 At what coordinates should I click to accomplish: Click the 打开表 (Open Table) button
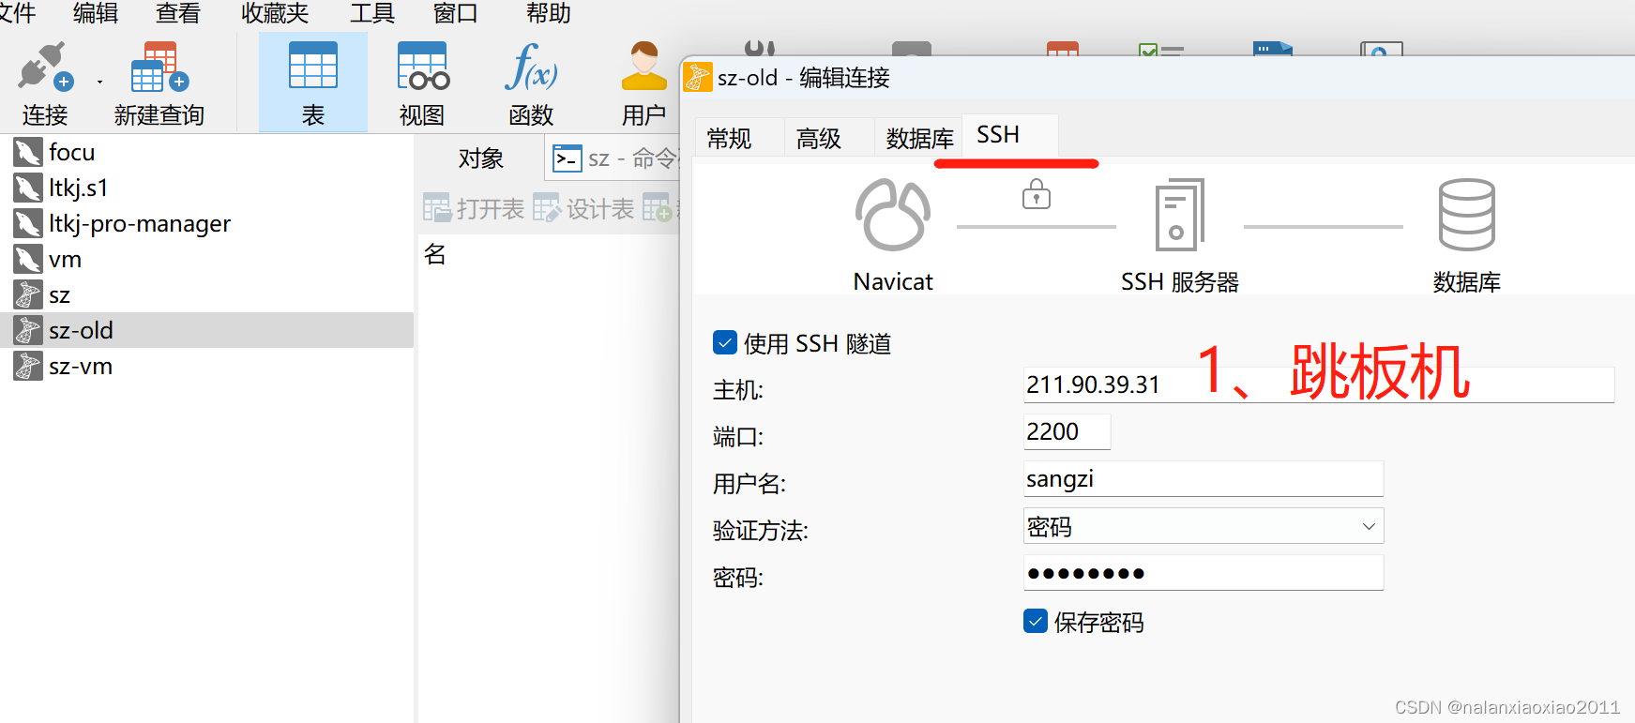pos(474,208)
